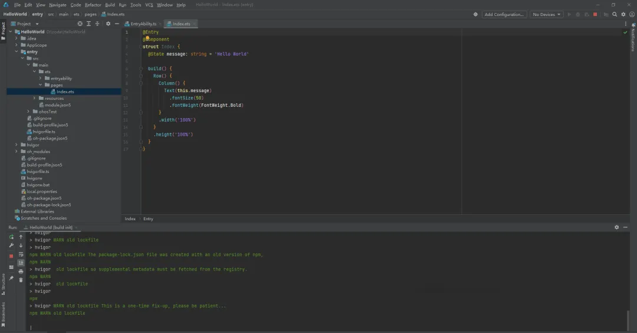The width and height of the screenshot is (637, 333).
Task: Jump down in the Run console stack
Action: (21, 246)
